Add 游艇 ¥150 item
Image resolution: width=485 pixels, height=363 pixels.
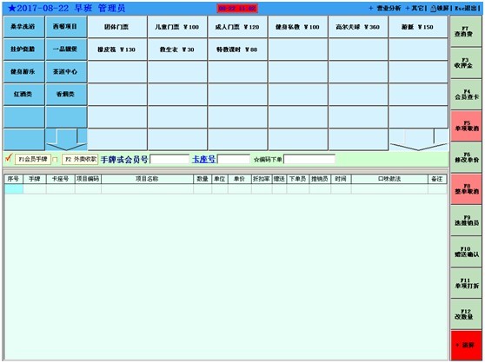pos(418,27)
